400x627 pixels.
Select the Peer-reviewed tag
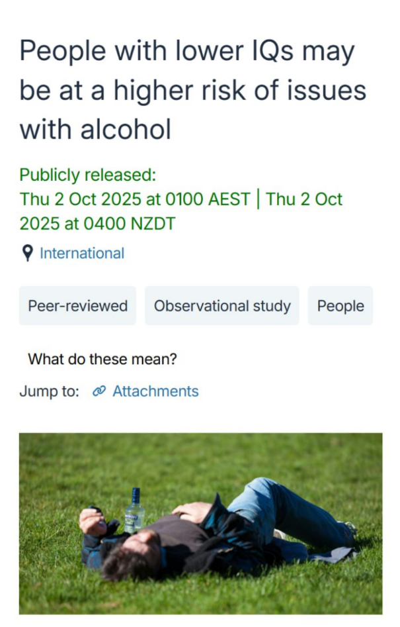click(77, 306)
